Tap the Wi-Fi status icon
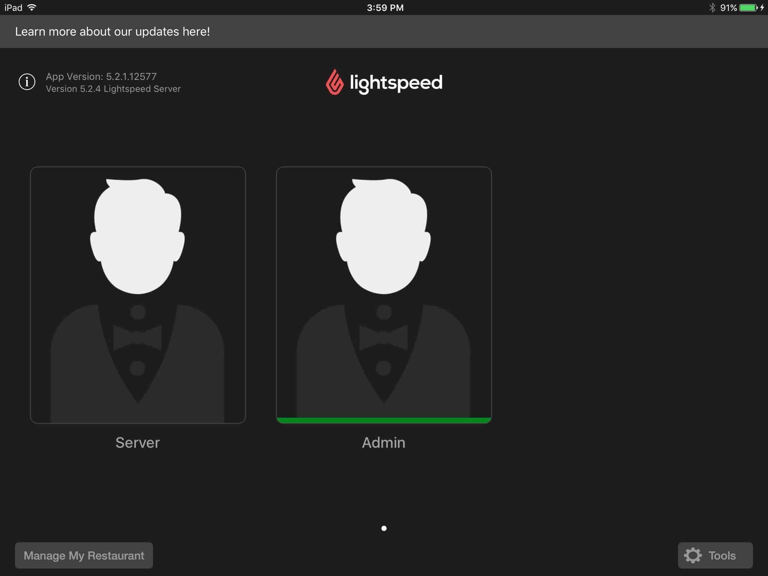 click(32, 7)
